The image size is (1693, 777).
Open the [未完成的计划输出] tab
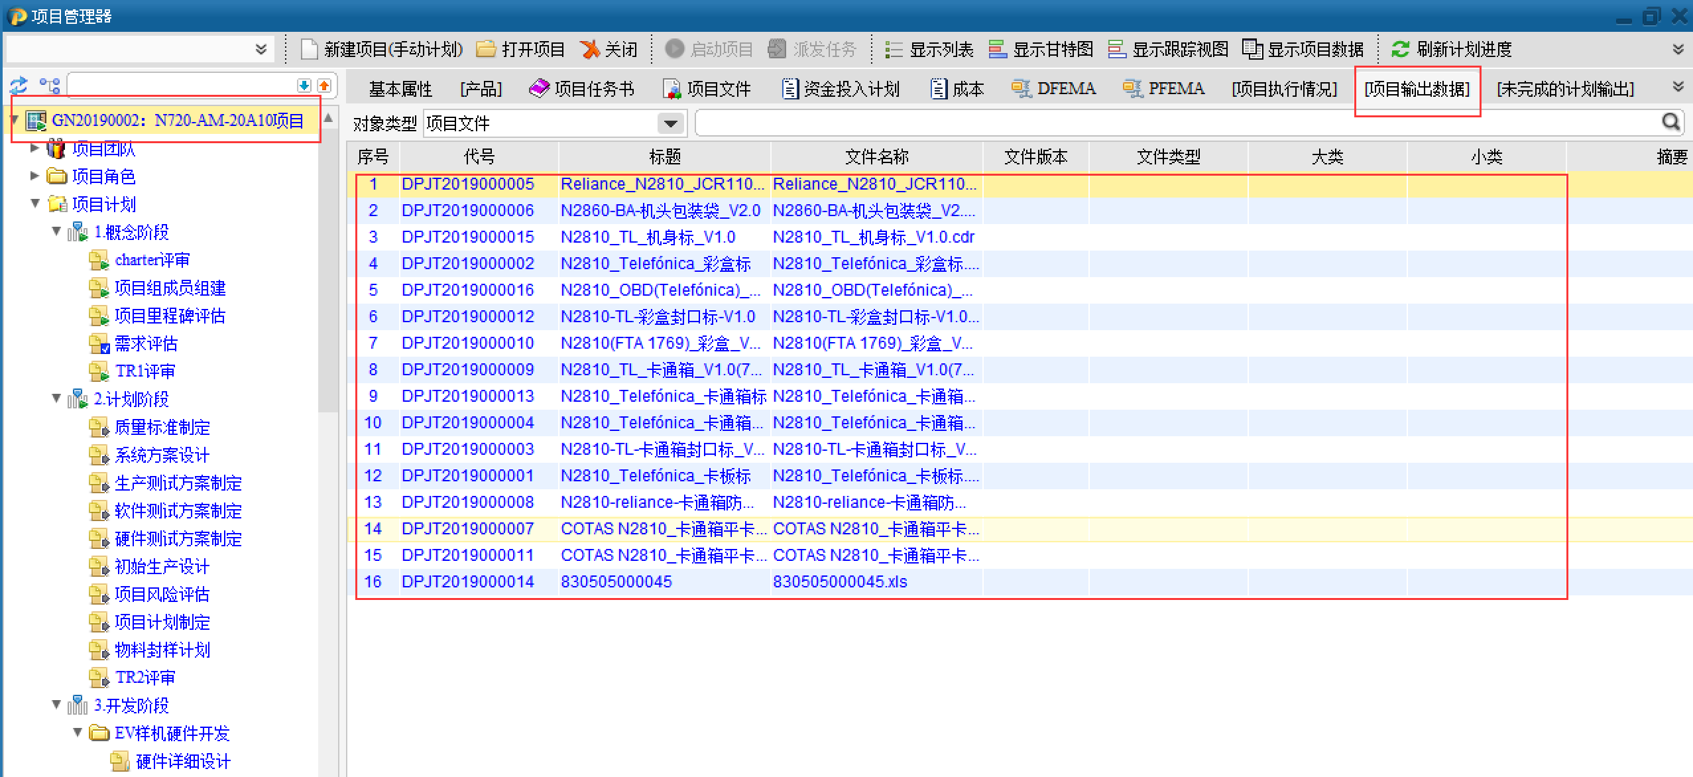1565,88
